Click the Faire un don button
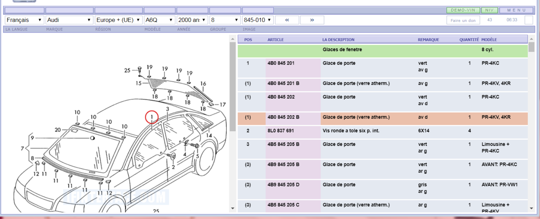This screenshot has height=219, width=540. 463,20
